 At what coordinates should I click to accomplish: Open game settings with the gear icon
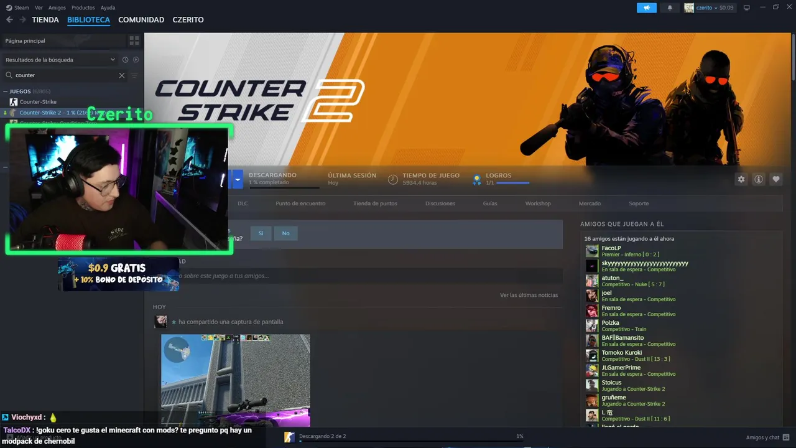tap(741, 179)
